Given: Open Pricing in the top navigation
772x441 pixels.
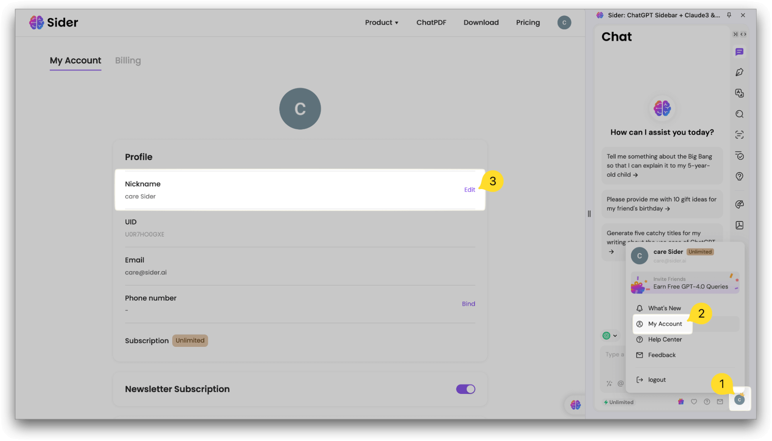Looking at the screenshot, I should [528, 22].
